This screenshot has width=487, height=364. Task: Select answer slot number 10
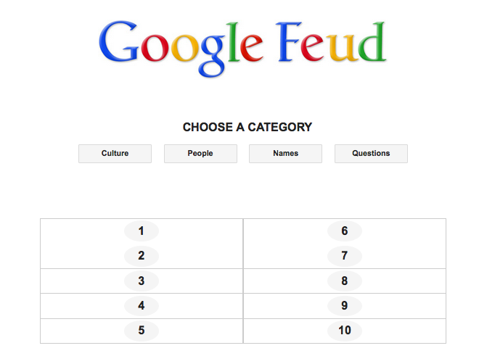tap(345, 331)
